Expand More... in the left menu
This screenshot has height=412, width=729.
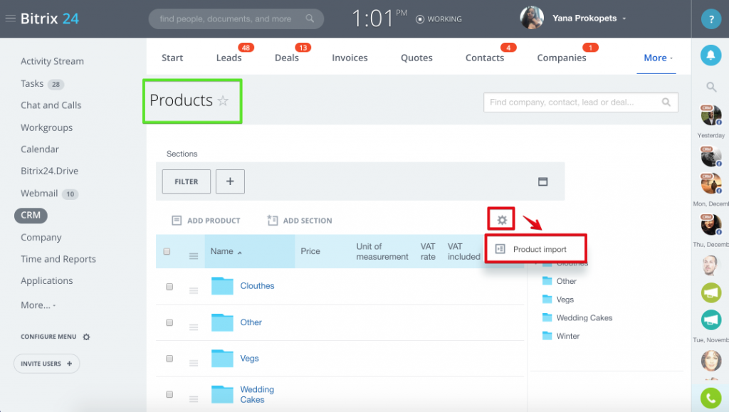pos(38,305)
